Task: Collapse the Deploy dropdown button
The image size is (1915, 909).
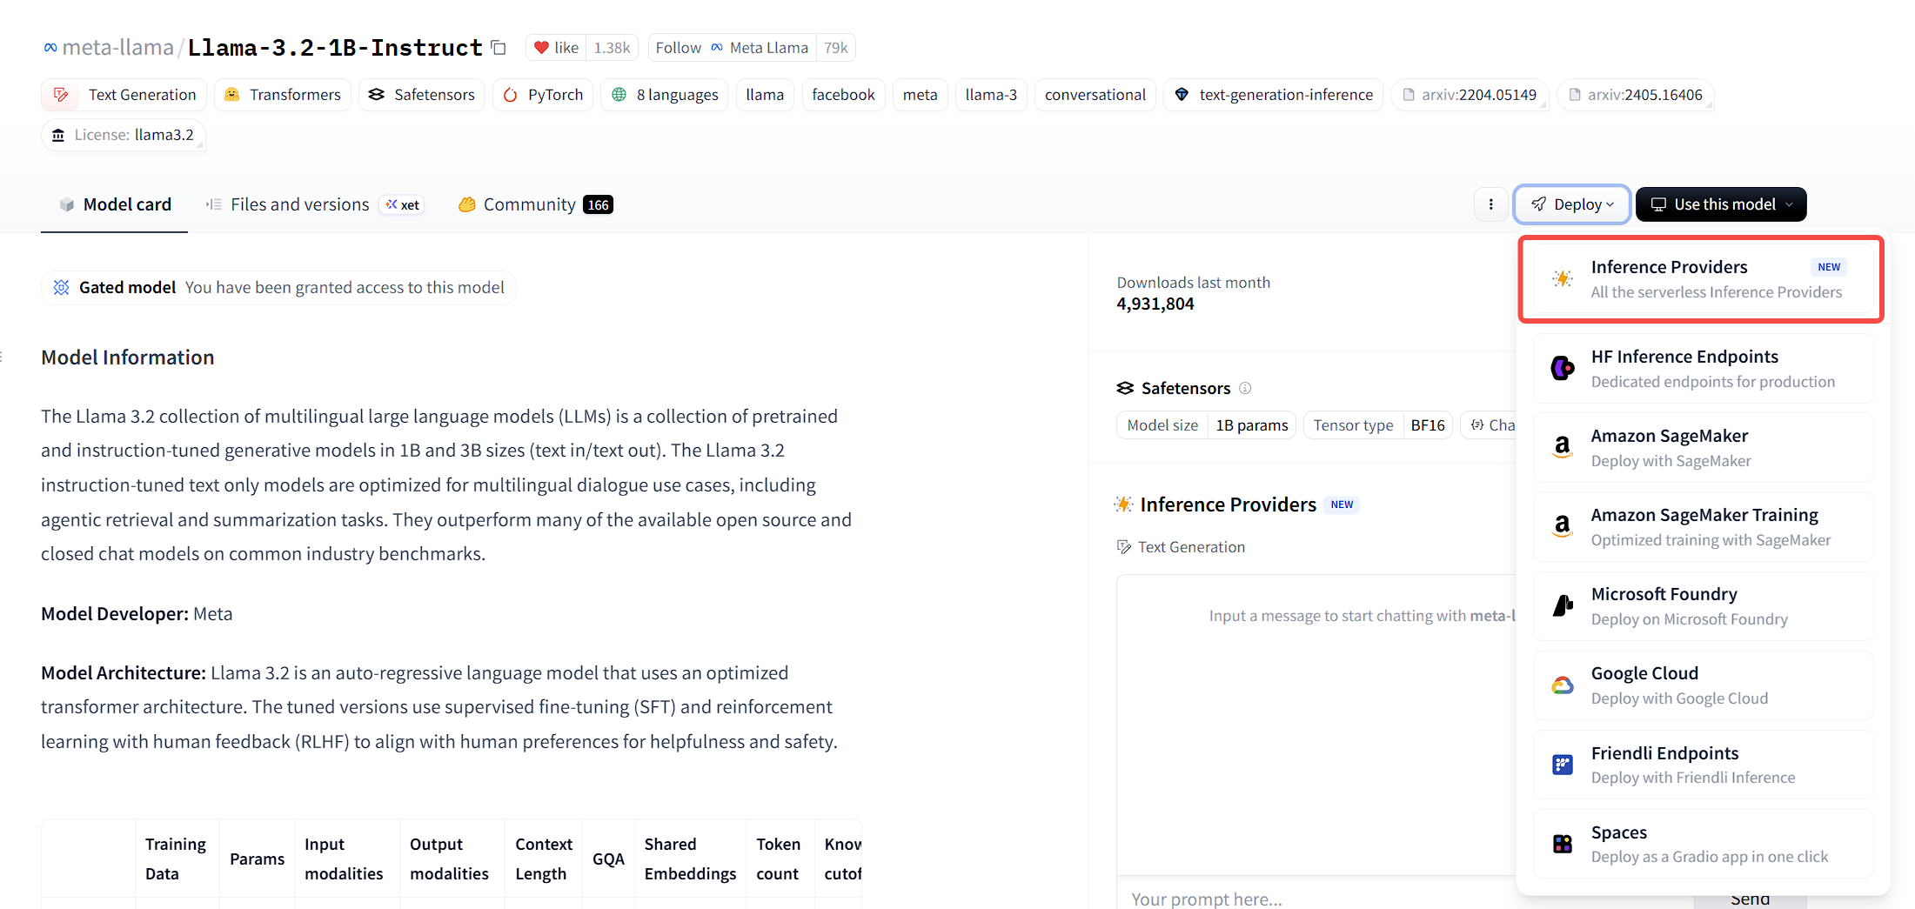Action: click(1571, 204)
